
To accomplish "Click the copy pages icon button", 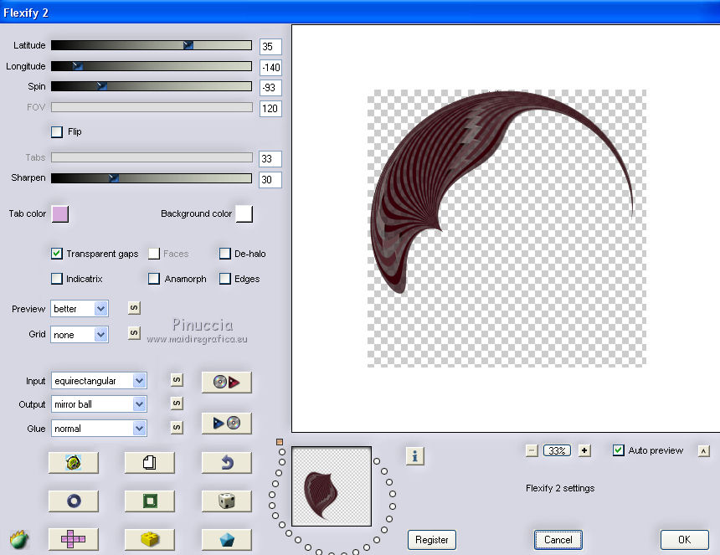I will point(150,462).
